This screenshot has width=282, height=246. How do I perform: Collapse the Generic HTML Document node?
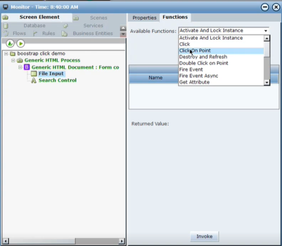click(x=20, y=67)
